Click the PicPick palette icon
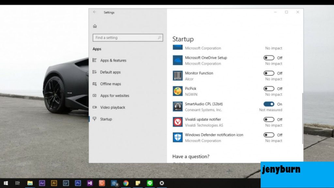The width and height of the screenshot is (334, 188). point(177,91)
